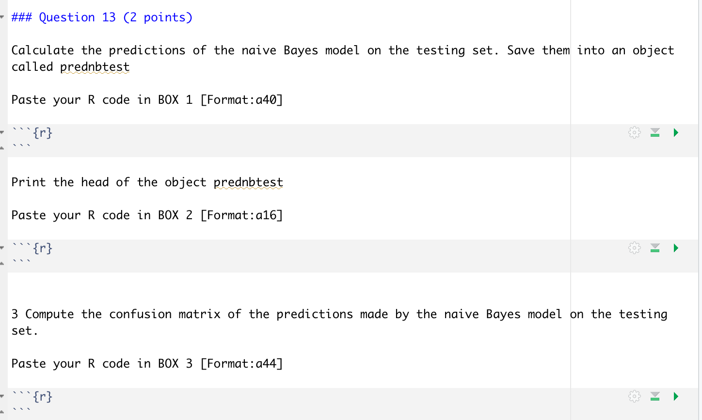Image resolution: width=702 pixels, height=420 pixels.
Task: Click the Question 13 heading text
Action: 102,17
